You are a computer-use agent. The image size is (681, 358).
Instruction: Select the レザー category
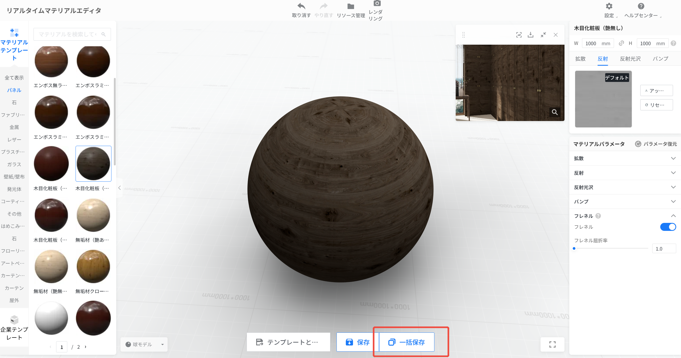tap(14, 140)
